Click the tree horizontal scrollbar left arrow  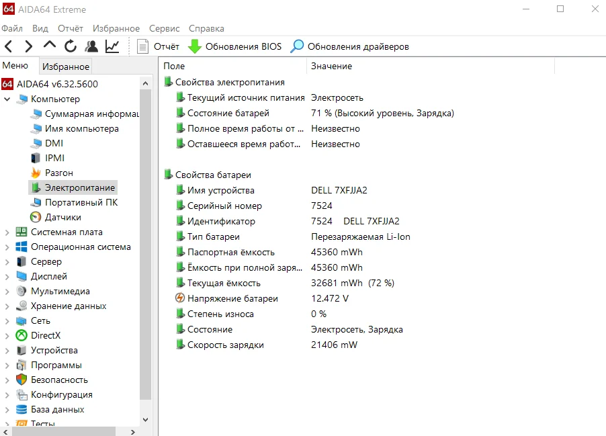pos(5,432)
